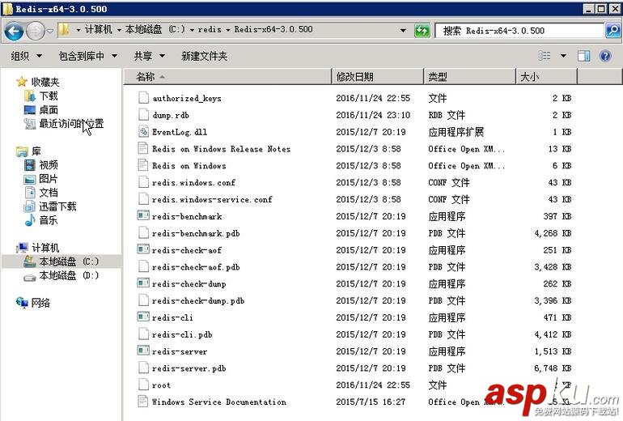Select the redis breadcrumb segment
This screenshot has height=421, width=623.
pyautogui.click(x=210, y=29)
